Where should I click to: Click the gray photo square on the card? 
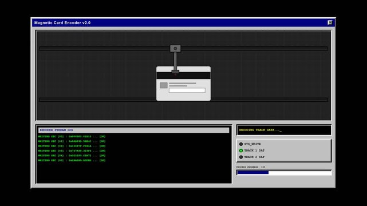164,85
